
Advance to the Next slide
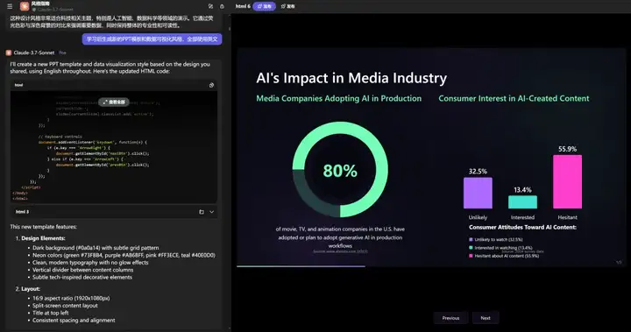coord(486,318)
